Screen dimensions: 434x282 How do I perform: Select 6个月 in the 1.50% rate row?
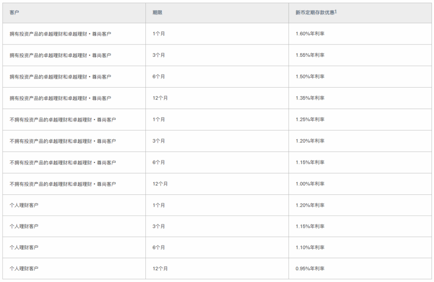159,77
